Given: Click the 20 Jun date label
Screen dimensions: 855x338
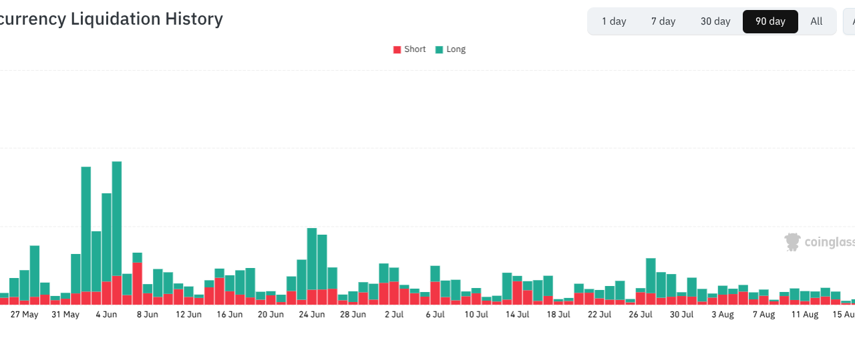Looking at the screenshot, I should point(271,315).
